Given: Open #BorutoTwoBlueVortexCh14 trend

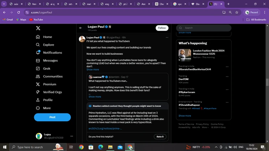Looking at the screenshot, I should (x=195, y=69).
